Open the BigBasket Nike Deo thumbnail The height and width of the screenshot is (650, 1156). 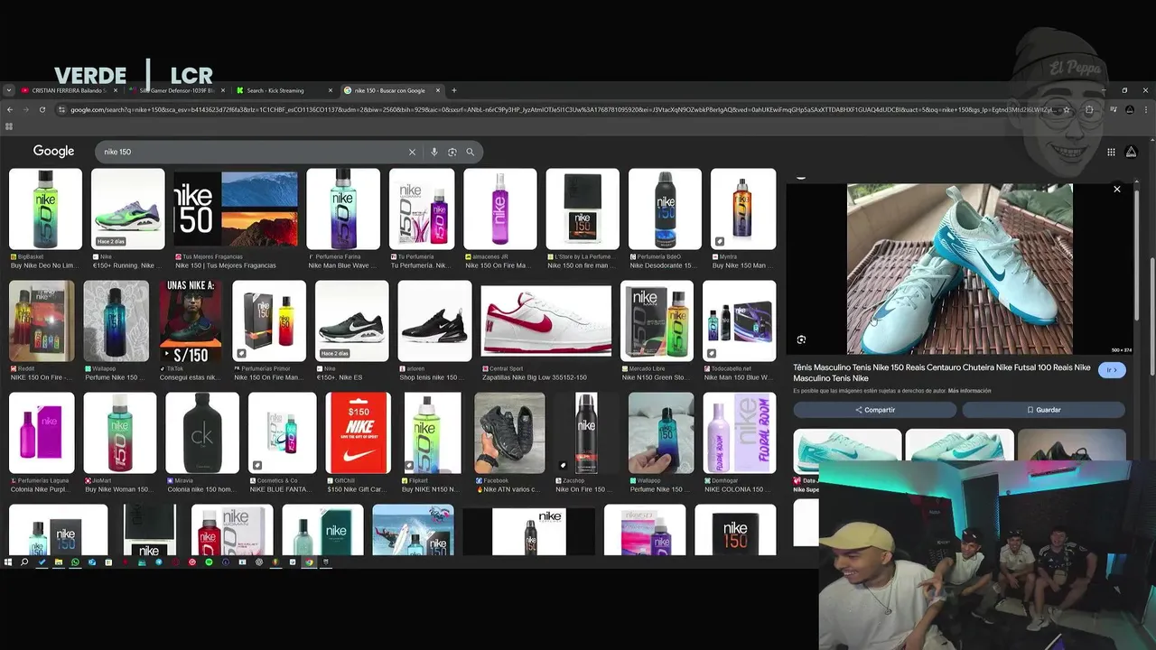pyautogui.click(x=45, y=209)
